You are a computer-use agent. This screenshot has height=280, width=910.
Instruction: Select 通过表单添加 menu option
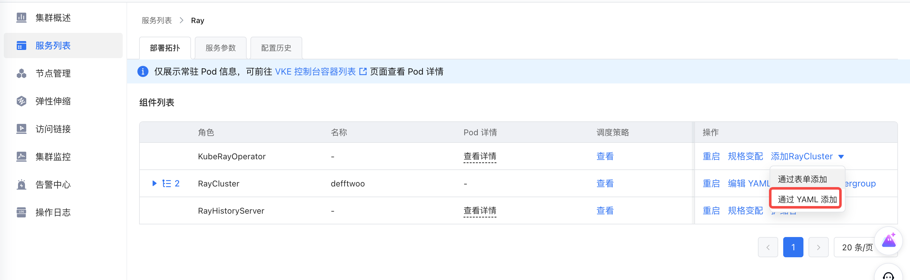click(x=802, y=180)
